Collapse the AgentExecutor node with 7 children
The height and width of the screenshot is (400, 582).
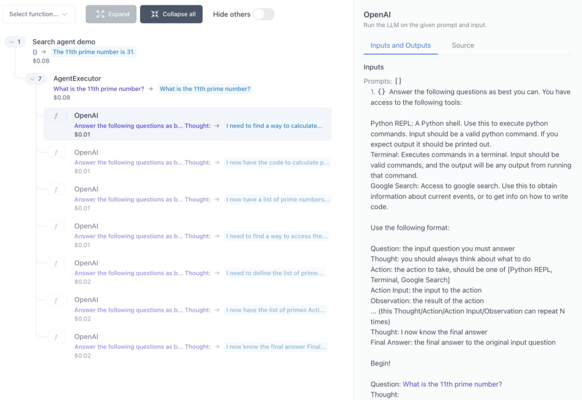[x=32, y=79]
